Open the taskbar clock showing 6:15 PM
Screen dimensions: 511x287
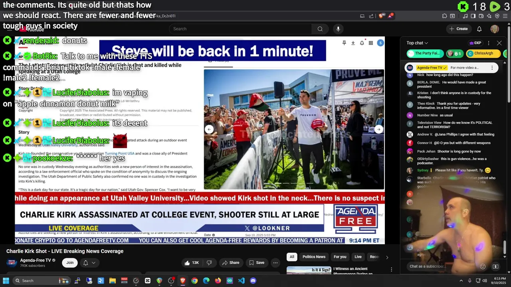(x=500, y=281)
